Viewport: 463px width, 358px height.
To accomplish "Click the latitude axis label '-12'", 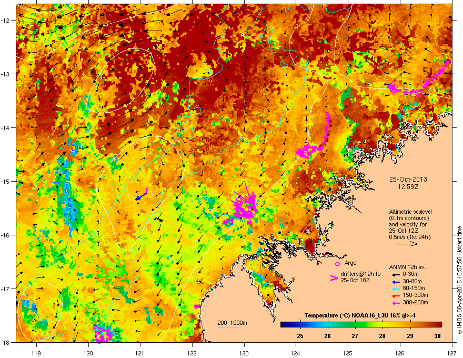I will (6, 20).
